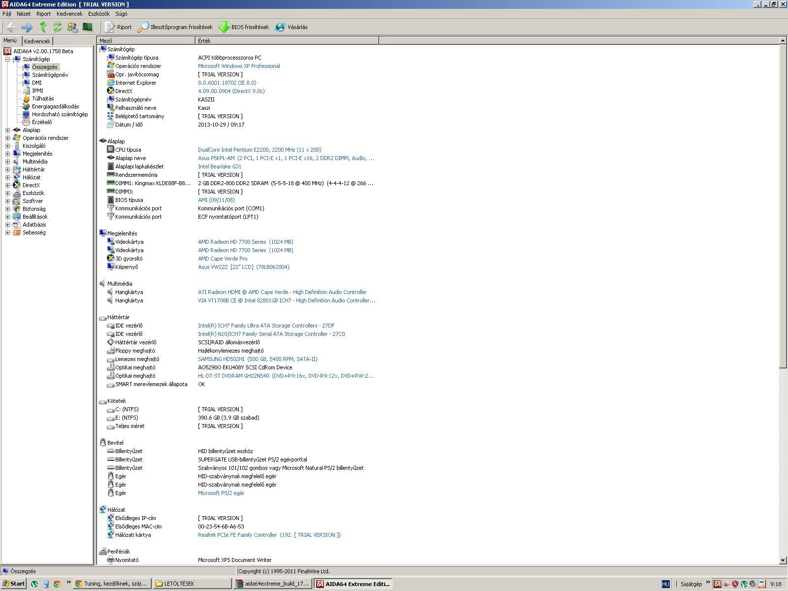Click the forward navigation arrow icon
The width and height of the screenshot is (788, 591).
click(27, 27)
